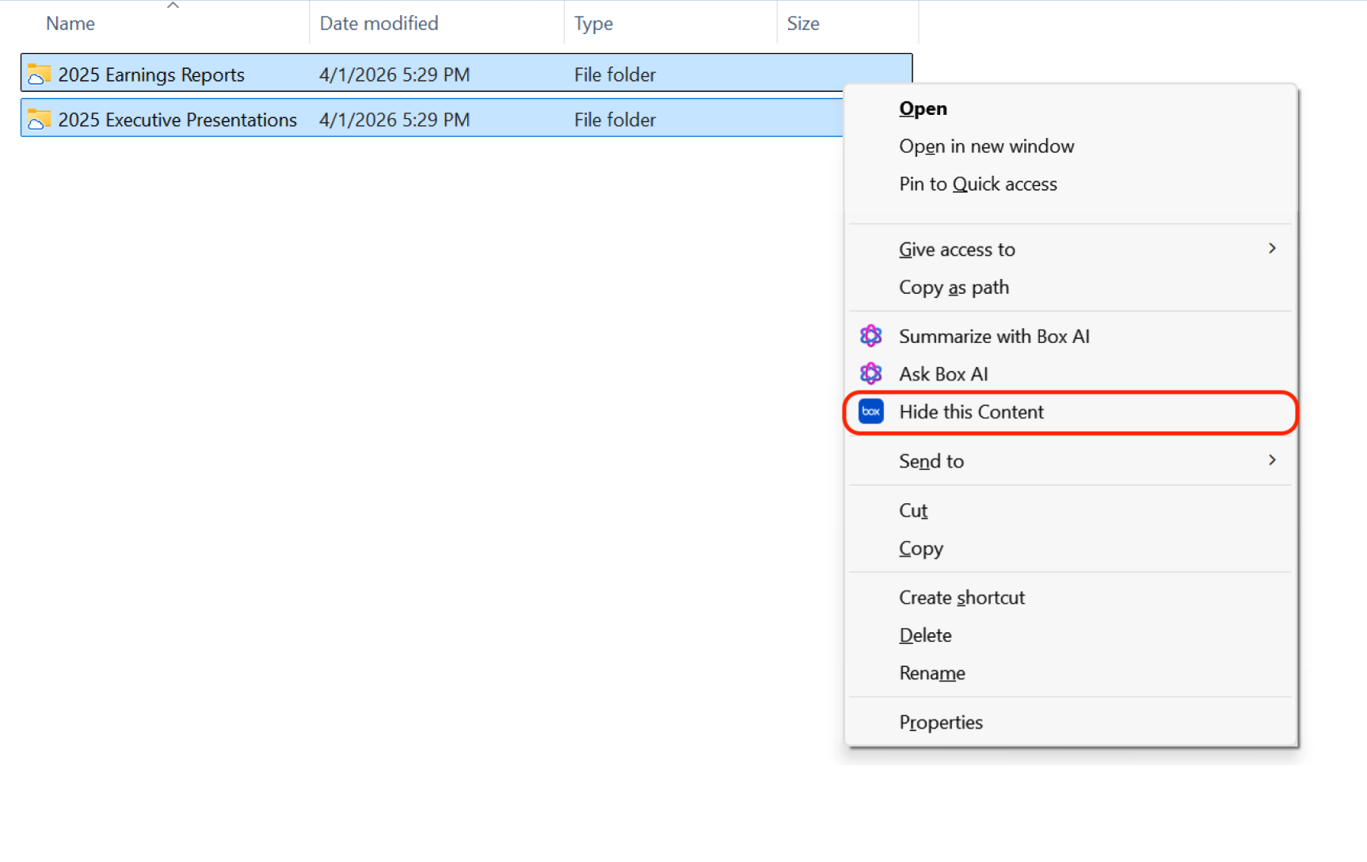Click the Type column header

click(593, 24)
